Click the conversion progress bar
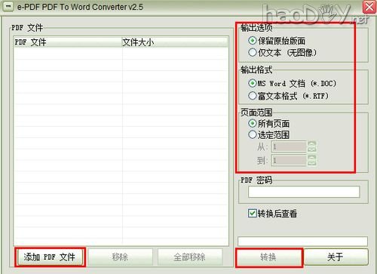Screen dimensions: 377x274 tap(303, 241)
